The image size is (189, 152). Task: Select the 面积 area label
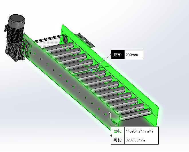point(118,131)
